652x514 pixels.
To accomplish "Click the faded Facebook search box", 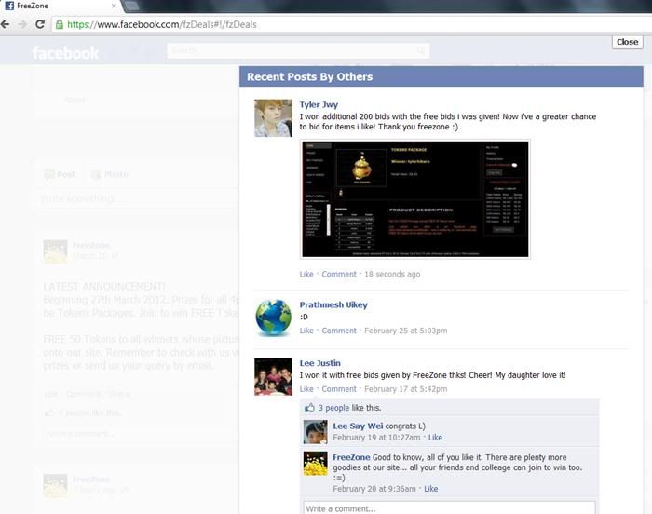I will (x=298, y=50).
